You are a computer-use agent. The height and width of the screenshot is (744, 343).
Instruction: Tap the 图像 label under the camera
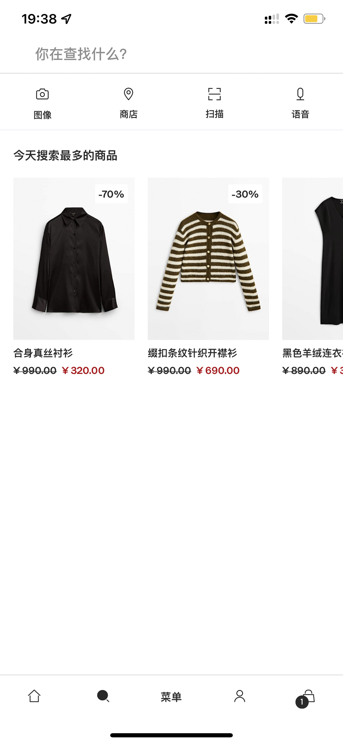coord(42,115)
